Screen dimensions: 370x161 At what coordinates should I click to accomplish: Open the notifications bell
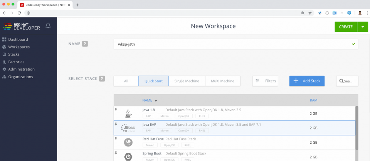point(48,26)
